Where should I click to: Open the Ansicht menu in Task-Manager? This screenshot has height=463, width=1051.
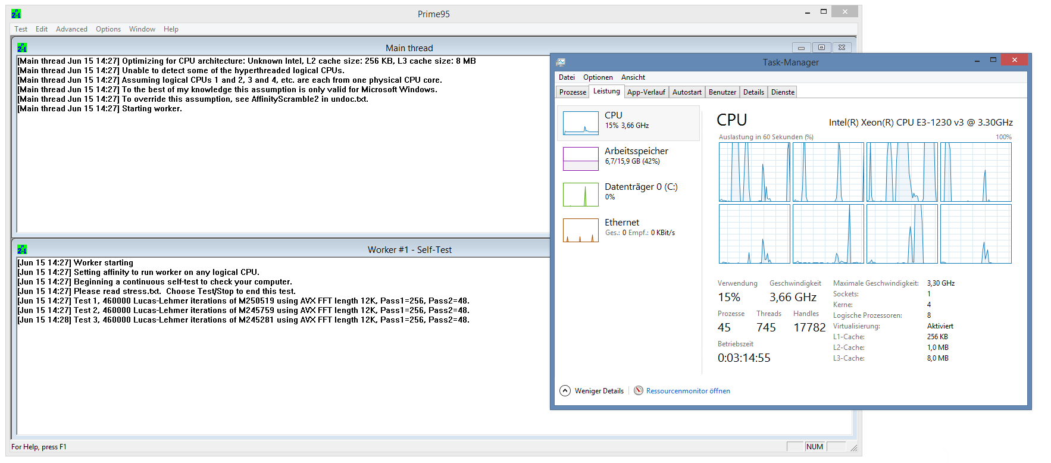pyautogui.click(x=633, y=77)
